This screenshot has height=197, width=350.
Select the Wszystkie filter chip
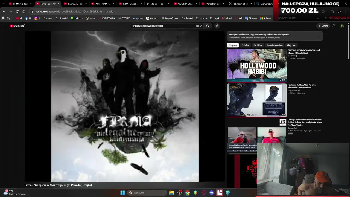(233, 45)
